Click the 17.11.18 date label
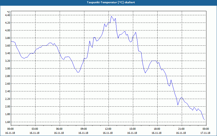The image size is (217, 136). pyautogui.click(x=205, y=133)
